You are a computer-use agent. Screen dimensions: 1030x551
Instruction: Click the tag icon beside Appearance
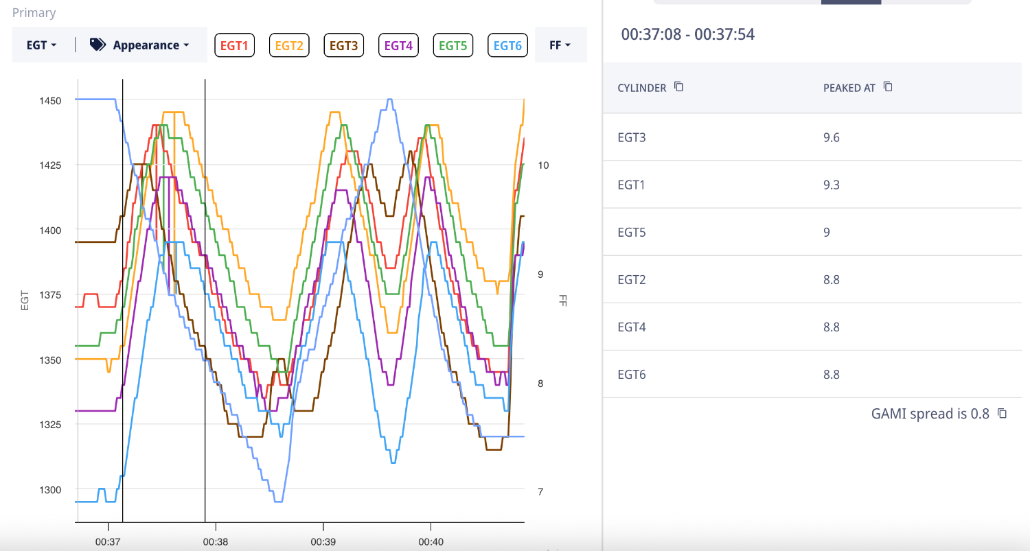pos(98,45)
